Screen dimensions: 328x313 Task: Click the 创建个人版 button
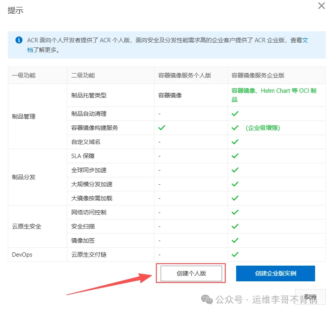tap(191, 273)
